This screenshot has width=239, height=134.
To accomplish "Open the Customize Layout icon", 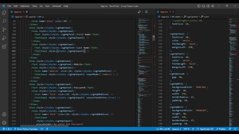I will [212, 6].
